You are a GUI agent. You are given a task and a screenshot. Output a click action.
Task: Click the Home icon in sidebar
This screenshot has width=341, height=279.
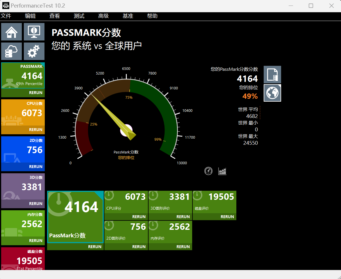[x=11, y=32]
